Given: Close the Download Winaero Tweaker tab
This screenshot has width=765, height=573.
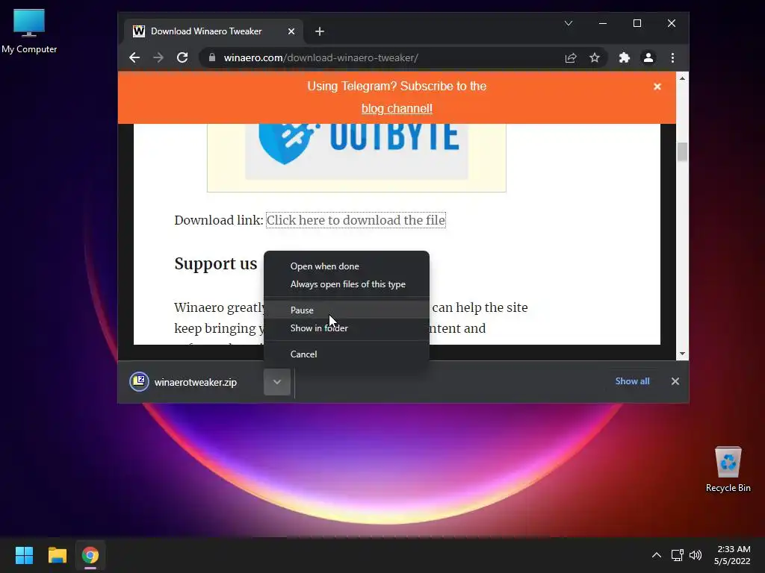Looking at the screenshot, I should click(x=291, y=31).
